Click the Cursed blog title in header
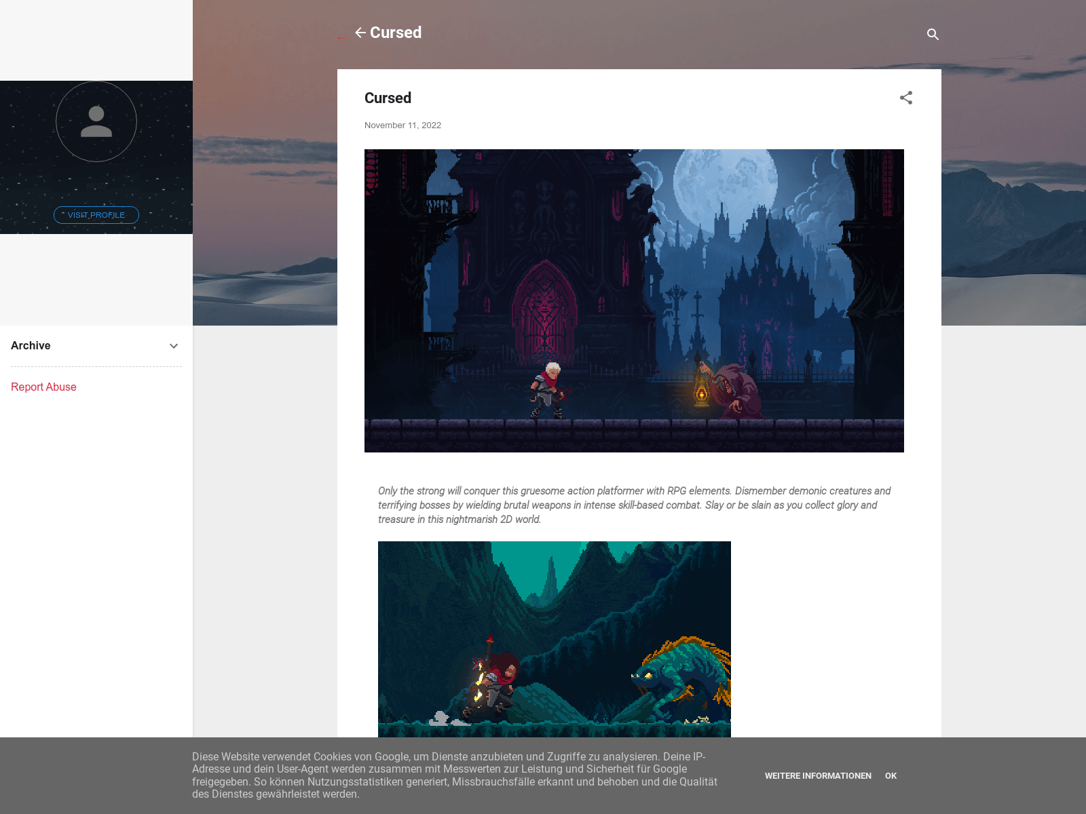This screenshot has width=1086, height=814. tap(396, 33)
